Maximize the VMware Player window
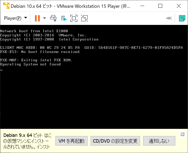Screen dimensions: 188x153 pos(160,6)
